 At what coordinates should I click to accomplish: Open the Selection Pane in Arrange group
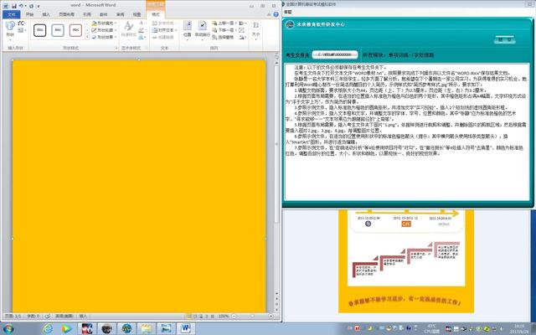coord(223,37)
